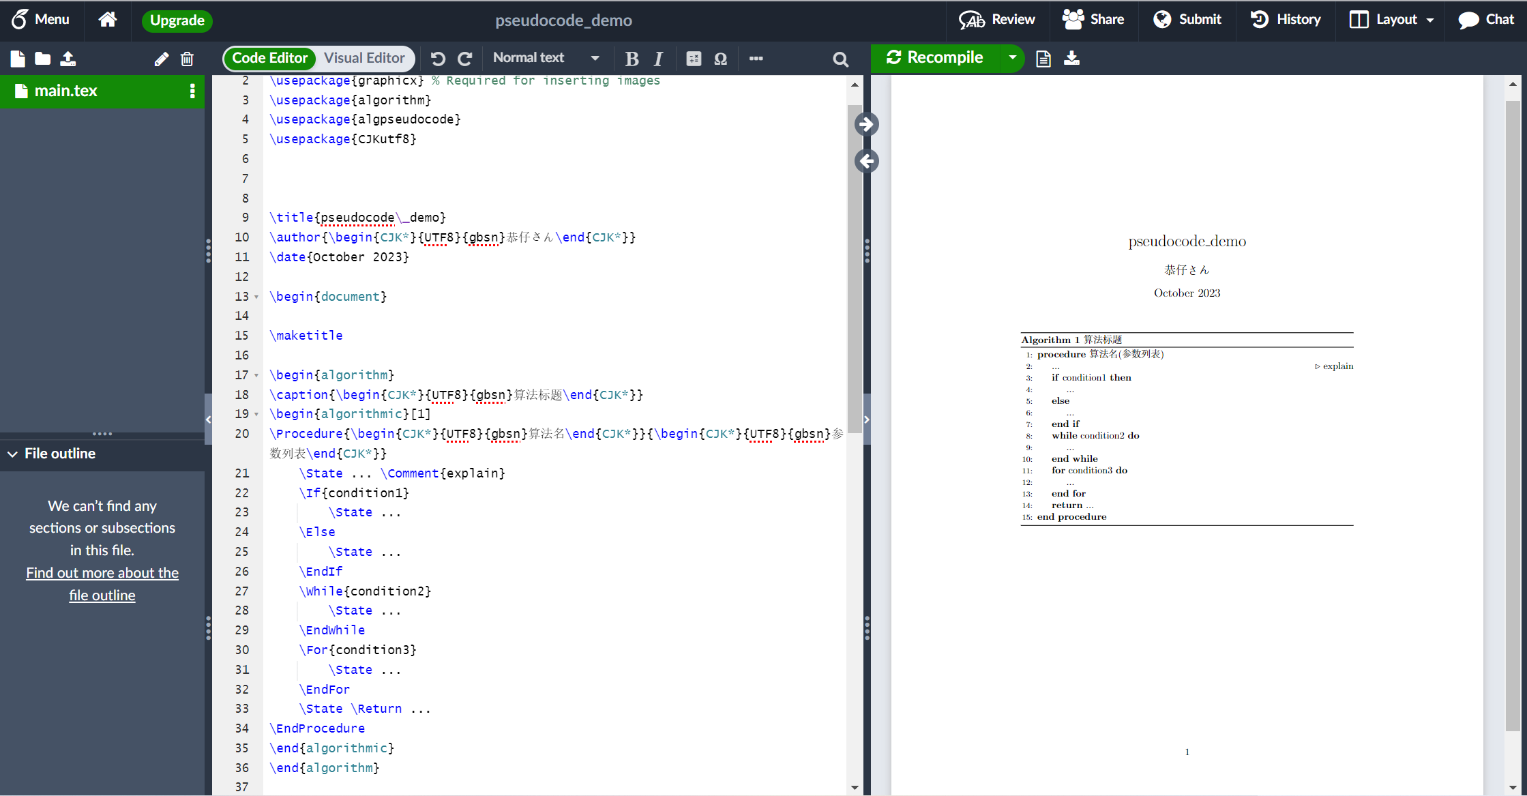Open 'Find out more about the file outline' link
The width and height of the screenshot is (1527, 796).
102,584
